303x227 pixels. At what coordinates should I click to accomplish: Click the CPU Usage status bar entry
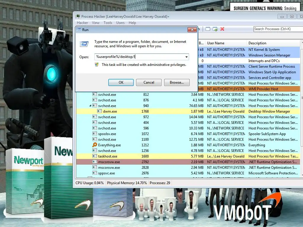click(89, 183)
